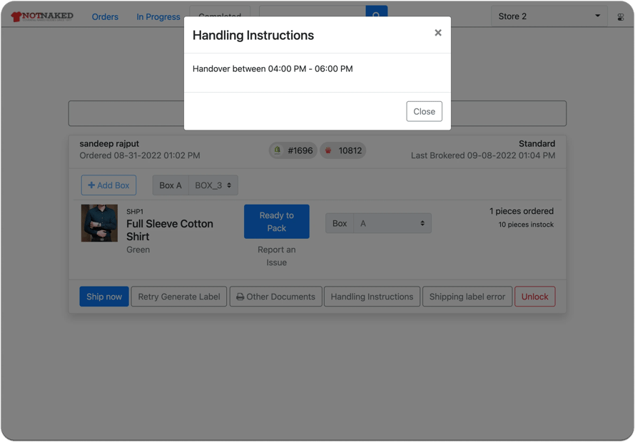Click Other Documents print button
The height and width of the screenshot is (442, 635).
click(276, 297)
